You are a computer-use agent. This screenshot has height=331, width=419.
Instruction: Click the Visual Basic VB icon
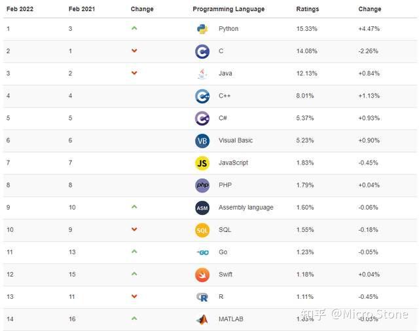(202, 140)
